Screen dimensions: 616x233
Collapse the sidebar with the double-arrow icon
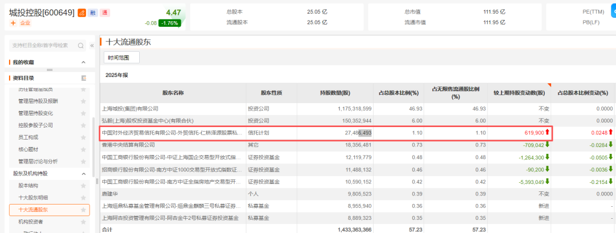pos(92,46)
